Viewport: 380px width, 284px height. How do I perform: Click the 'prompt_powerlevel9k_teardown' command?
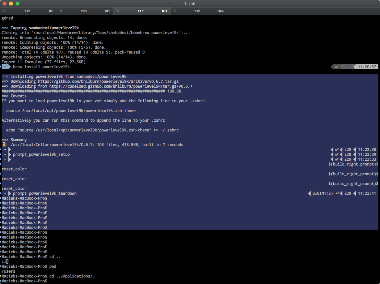45,193
